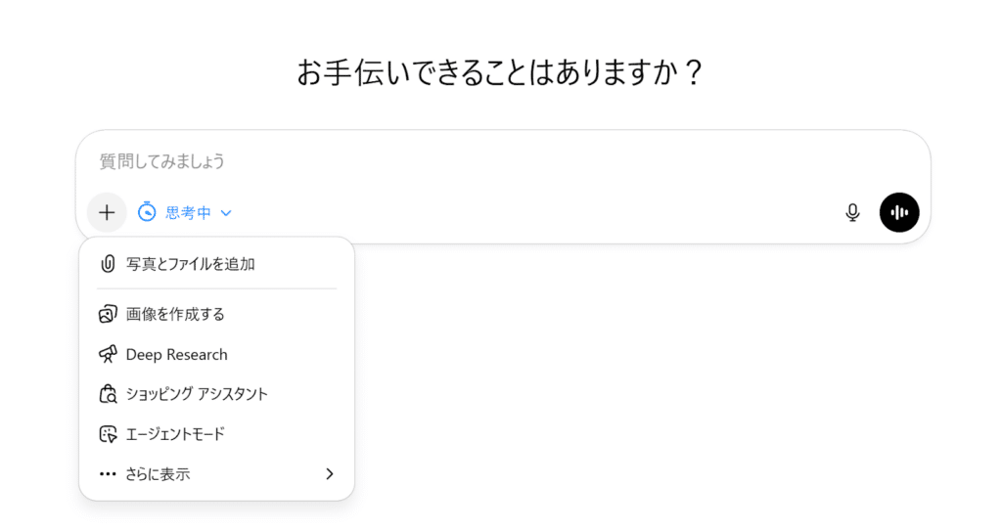Click the telescope icon for Deep Research
This screenshot has height=530, width=1002.
tap(108, 354)
